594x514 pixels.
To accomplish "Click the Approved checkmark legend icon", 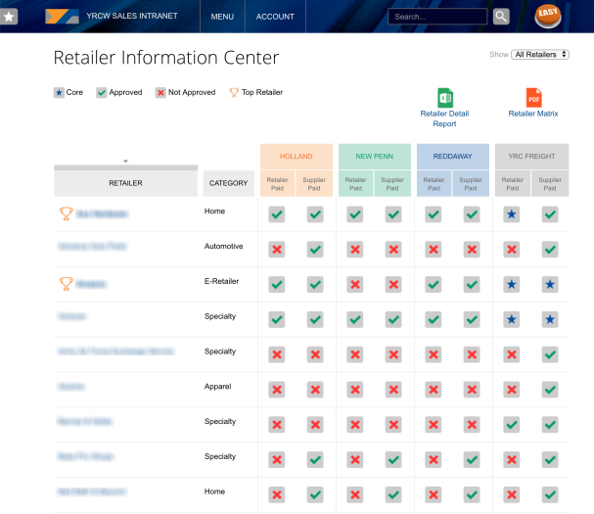I will pos(101,92).
